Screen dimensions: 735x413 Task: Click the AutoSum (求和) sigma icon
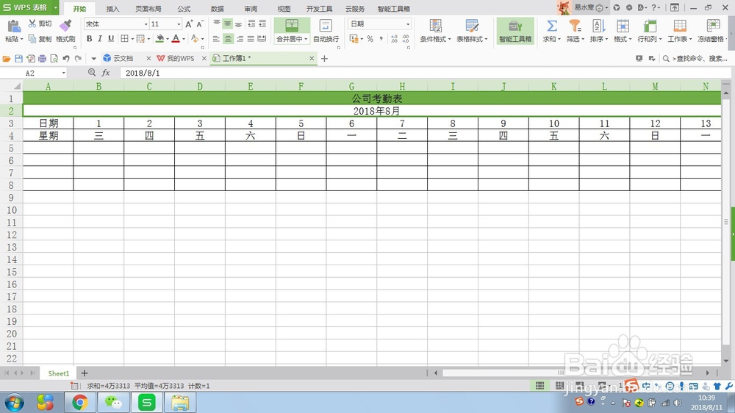[552, 26]
